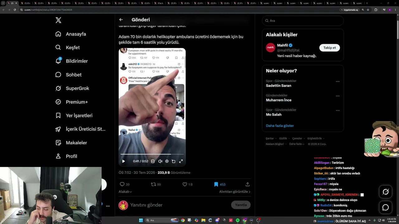The width and height of the screenshot is (399, 224).
Task: Open more options for Sadettin Saran trend
Action: 338,82
